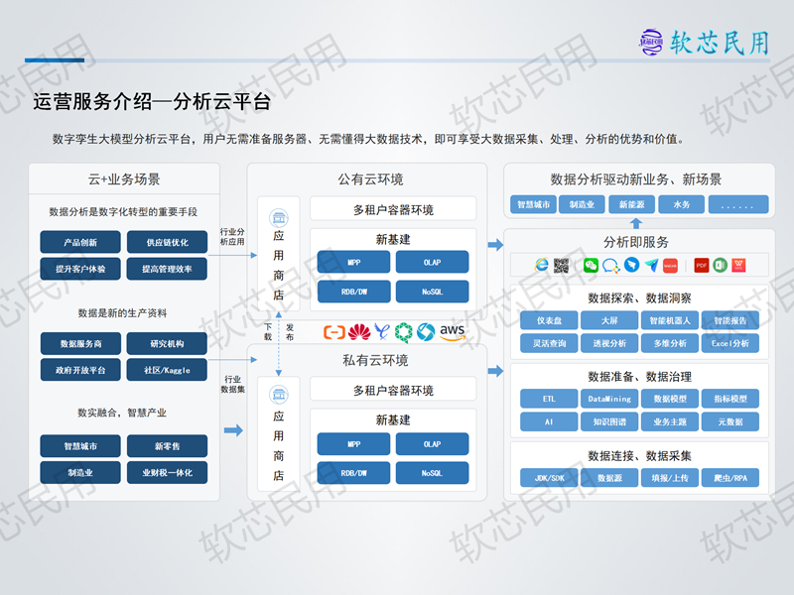The width and height of the screenshot is (794, 595).
Task: Select the 多维分析 tile
Action: click(x=670, y=343)
